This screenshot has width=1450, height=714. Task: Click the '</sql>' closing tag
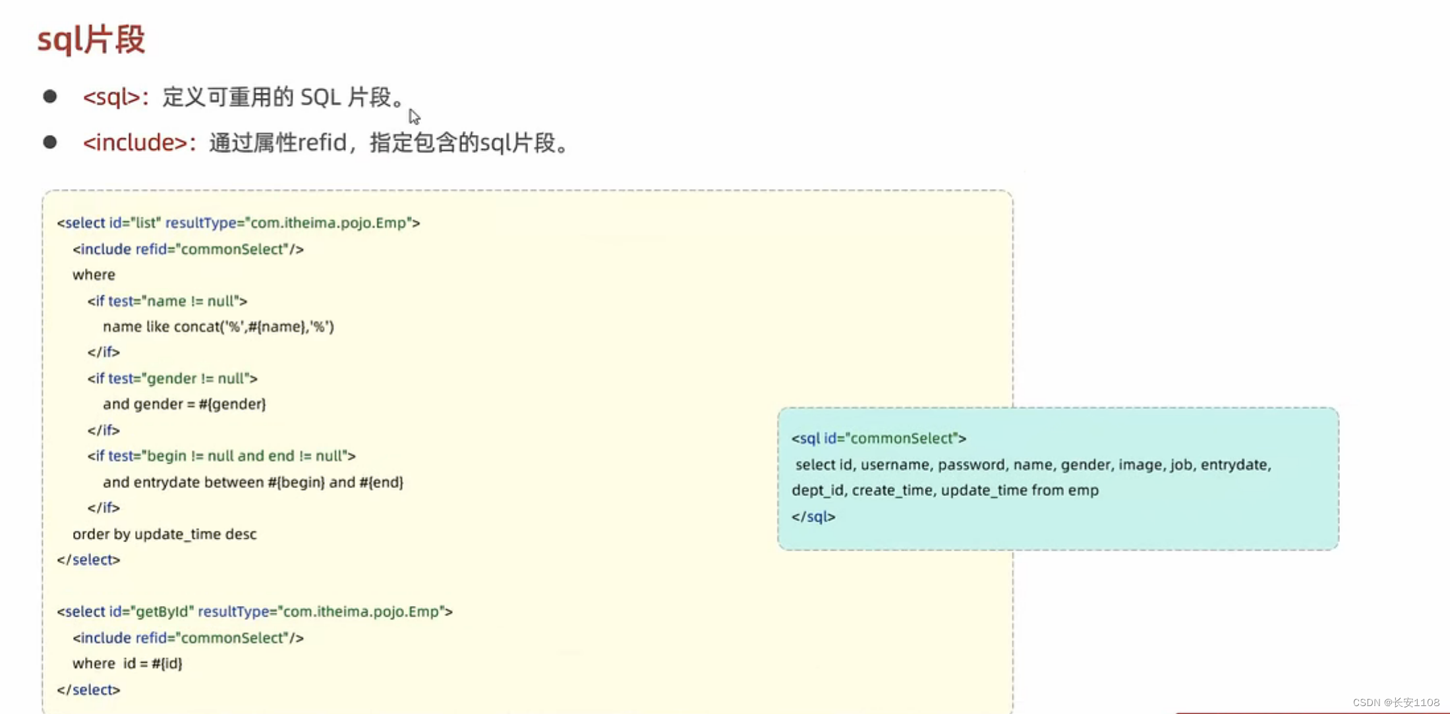point(813,516)
